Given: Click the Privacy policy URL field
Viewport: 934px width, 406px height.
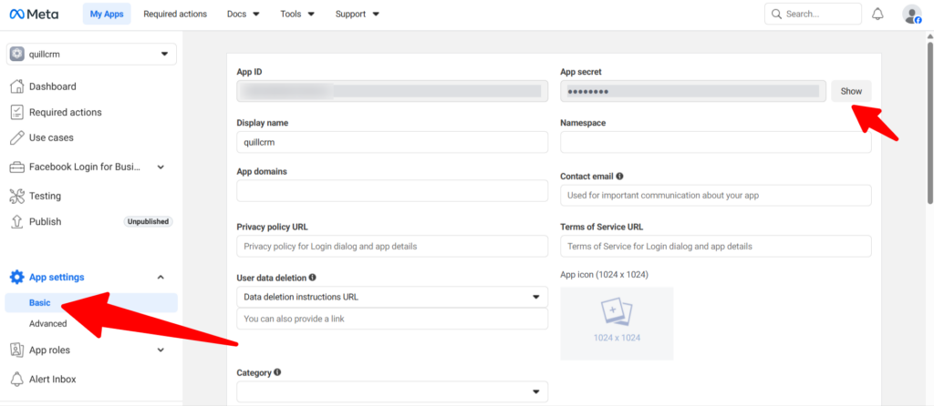Looking at the screenshot, I should click(391, 246).
